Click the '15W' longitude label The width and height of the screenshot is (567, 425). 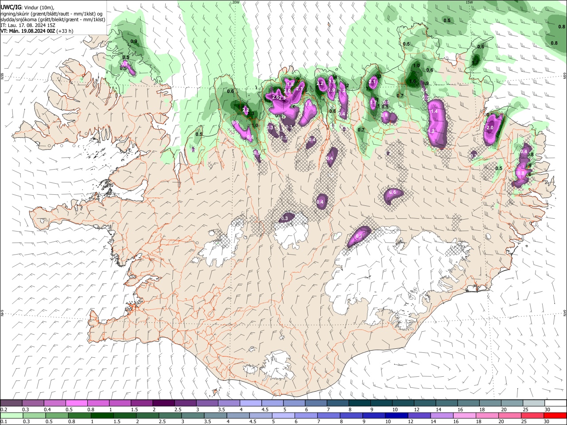[469, 2]
